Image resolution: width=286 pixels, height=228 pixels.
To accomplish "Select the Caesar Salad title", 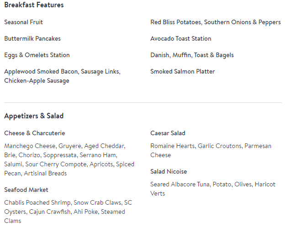I will pos(168,133).
